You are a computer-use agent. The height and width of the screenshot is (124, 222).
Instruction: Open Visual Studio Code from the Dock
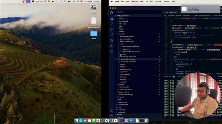107,121
